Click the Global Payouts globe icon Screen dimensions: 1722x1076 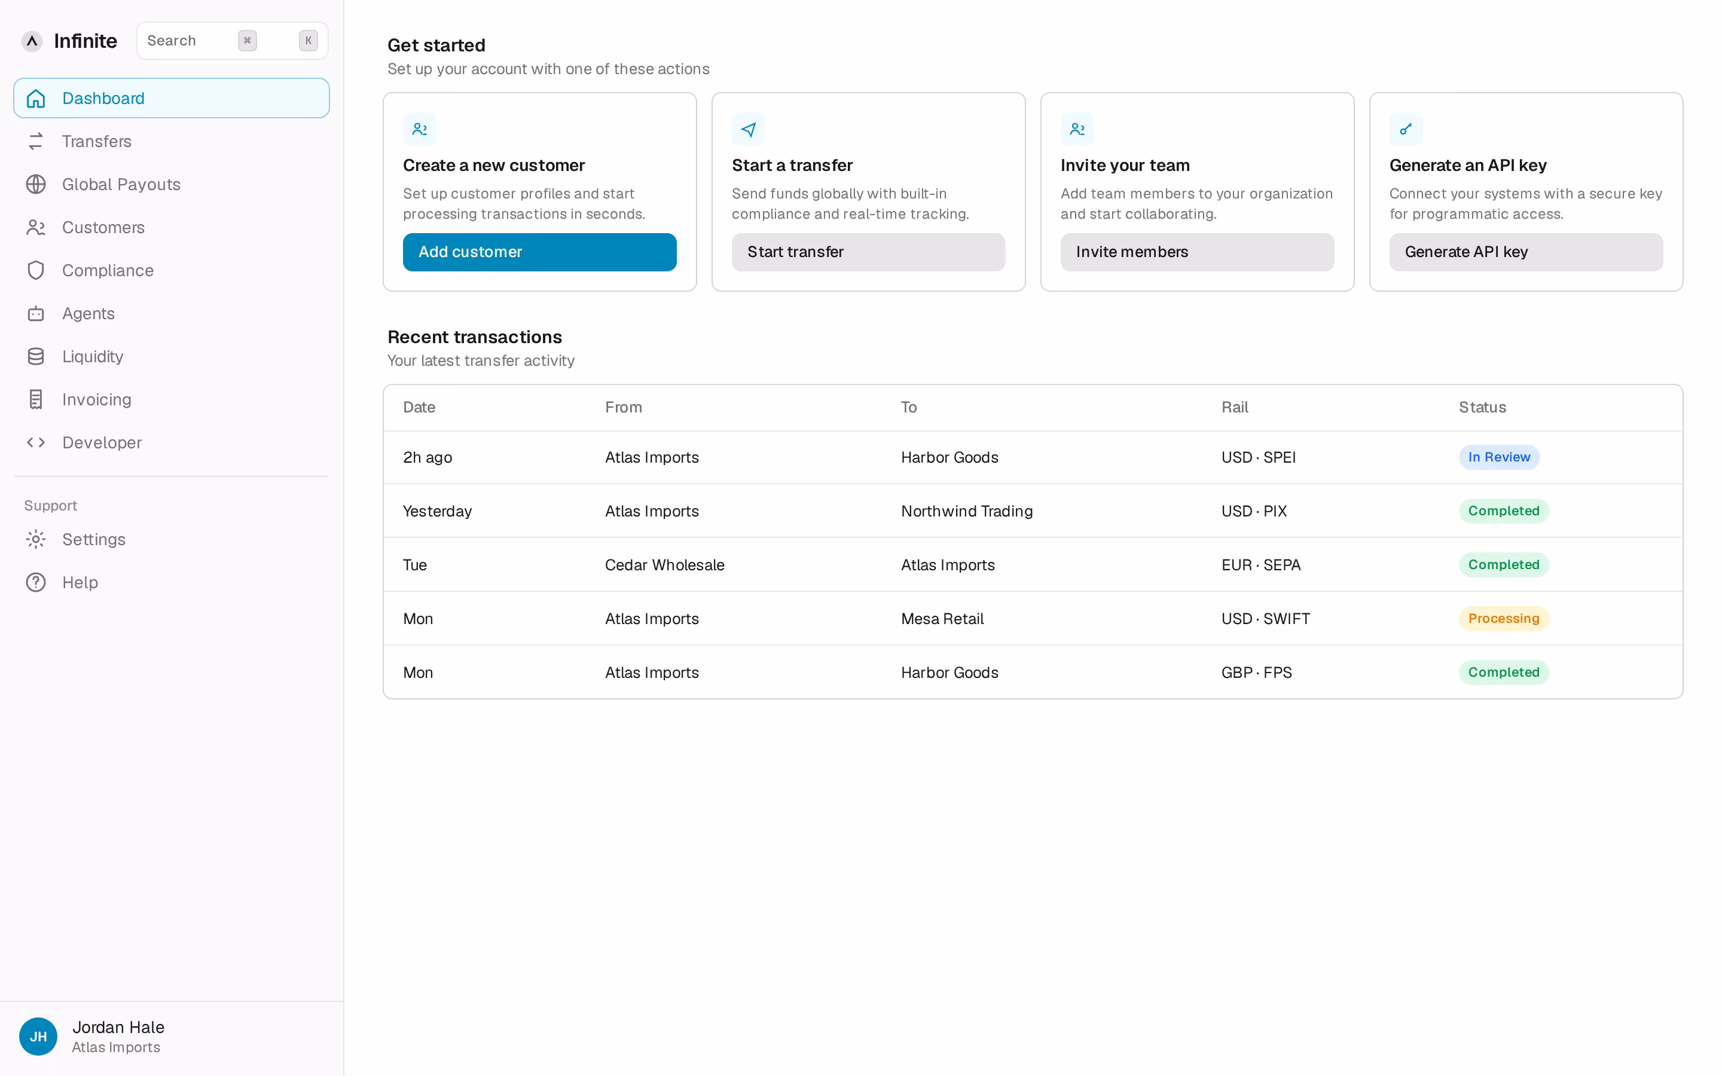[36, 184]
